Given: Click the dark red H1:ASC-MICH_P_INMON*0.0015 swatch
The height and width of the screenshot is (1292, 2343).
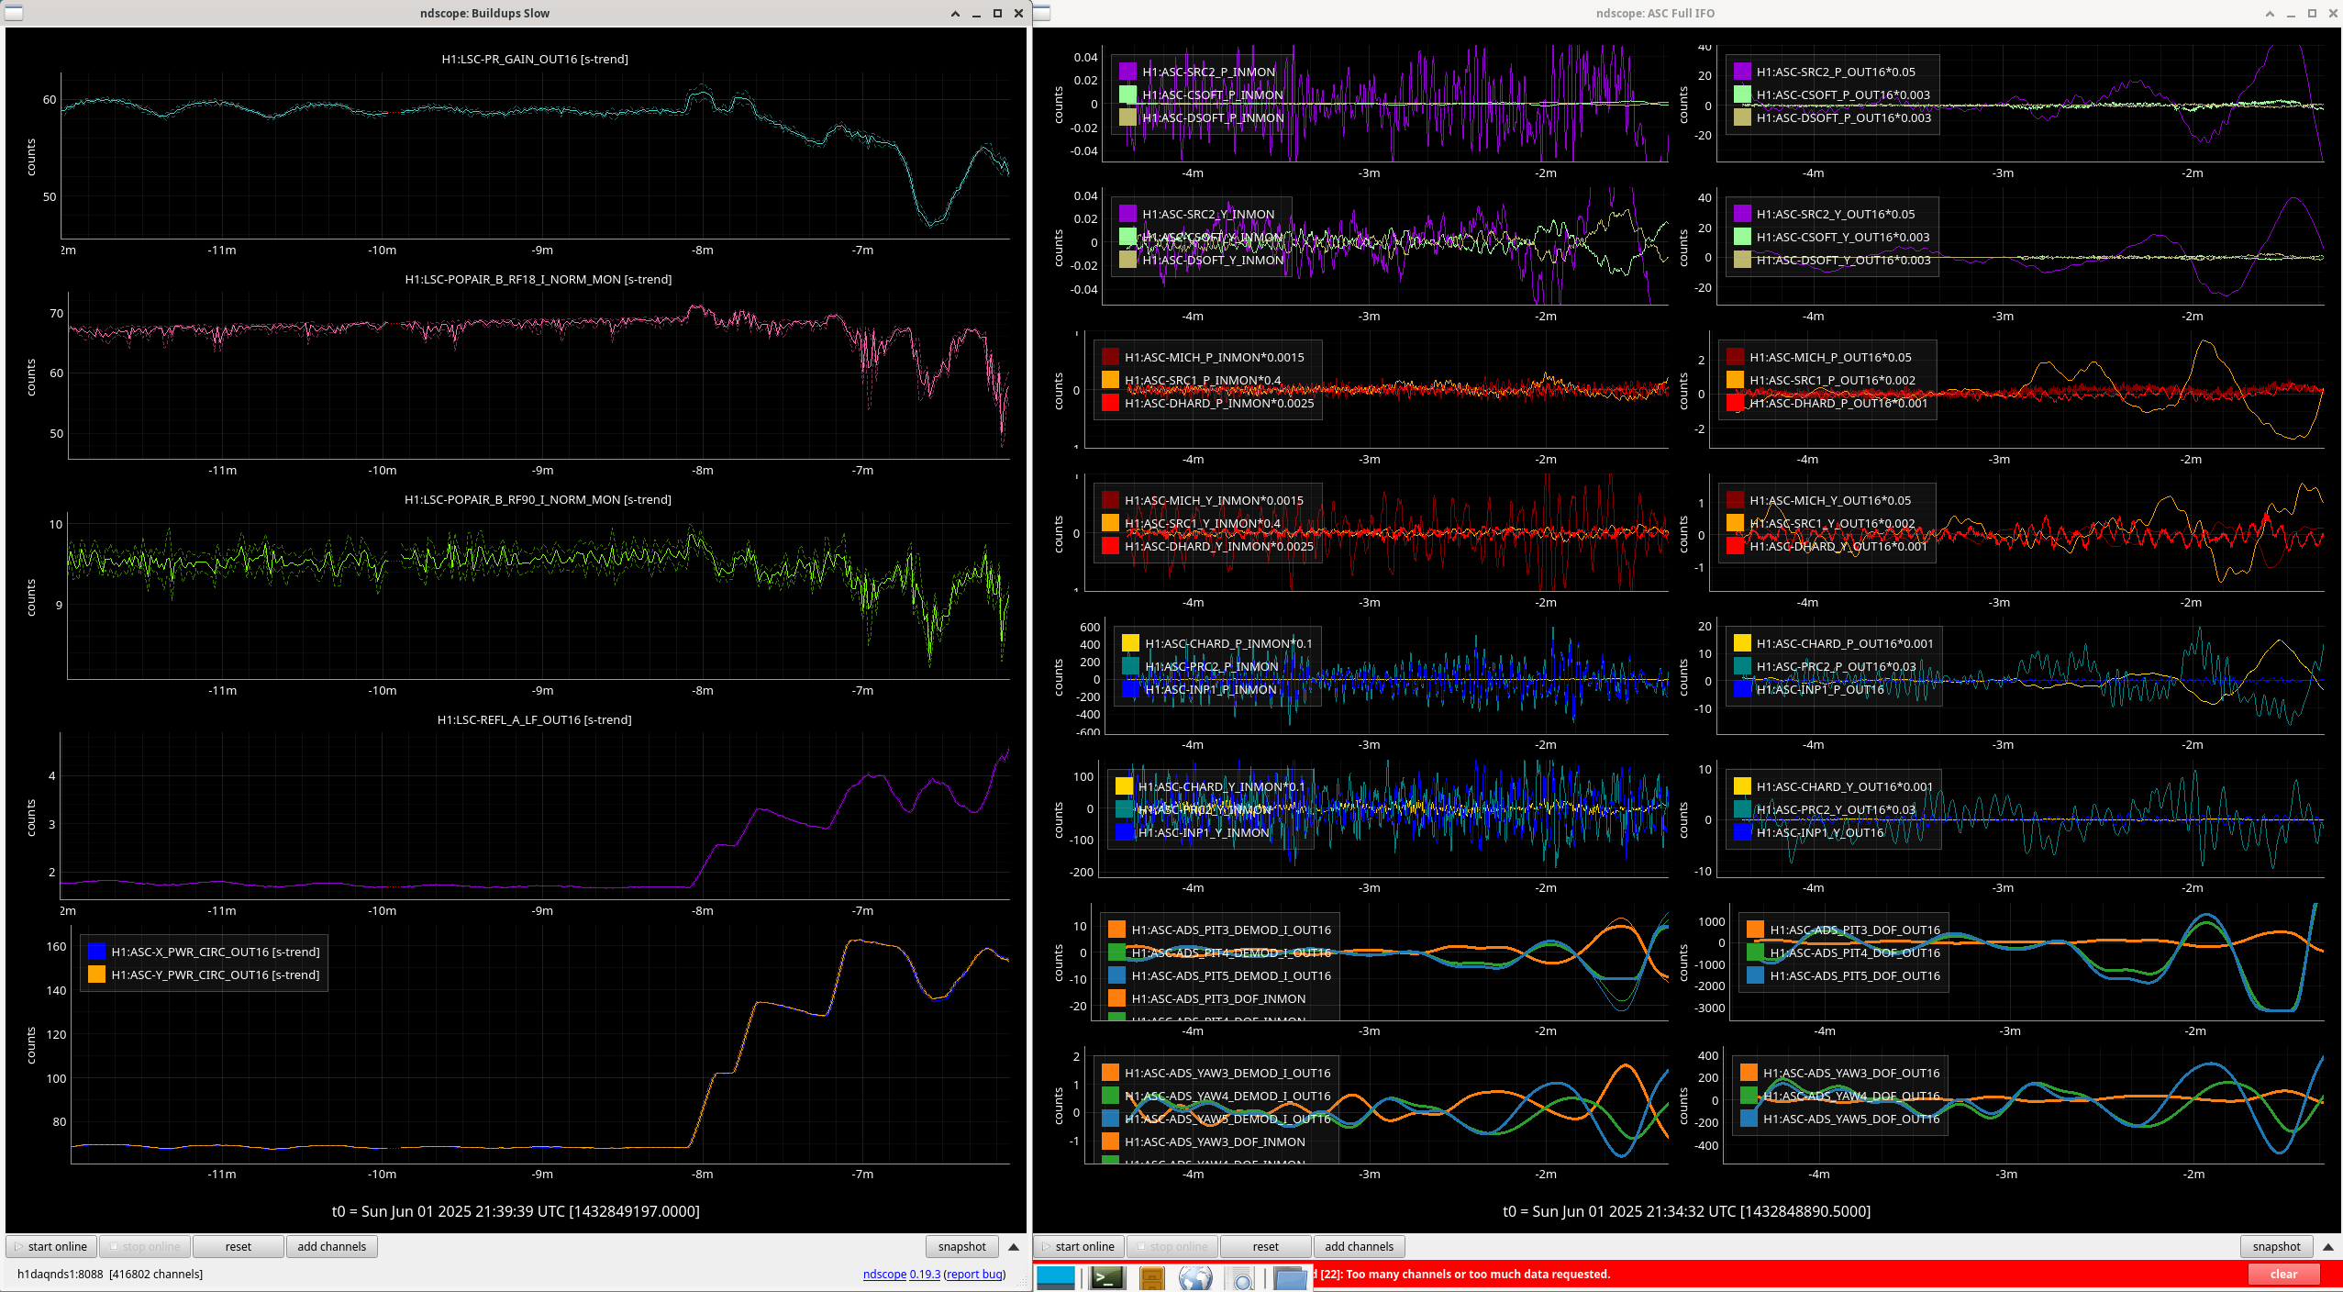Looking at the screenshot, I should pos(1110,357).
